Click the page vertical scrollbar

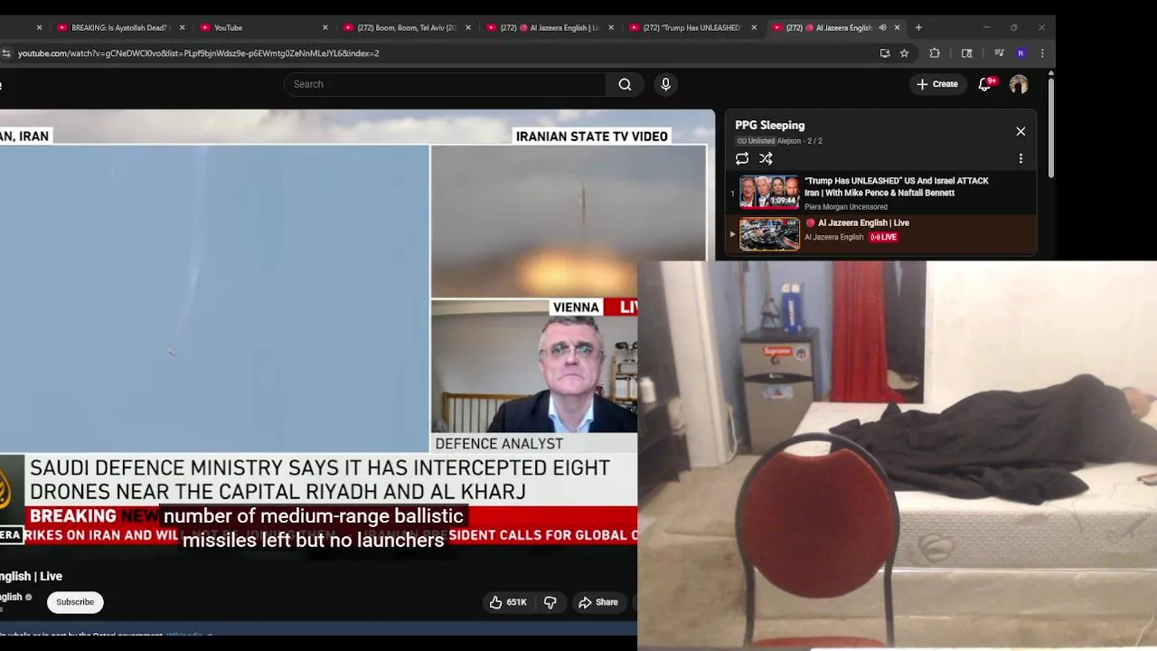1050,127
